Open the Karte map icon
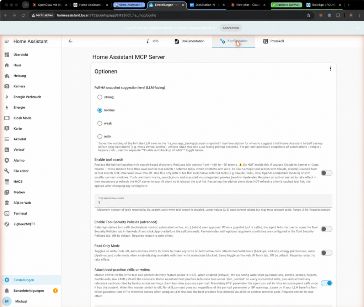 pos(7,129)
